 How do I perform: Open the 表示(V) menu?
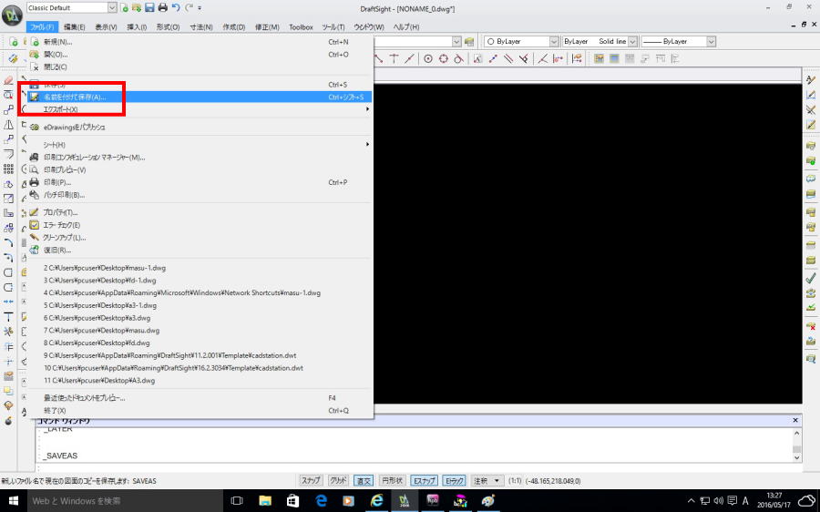(x=106, y=26)
